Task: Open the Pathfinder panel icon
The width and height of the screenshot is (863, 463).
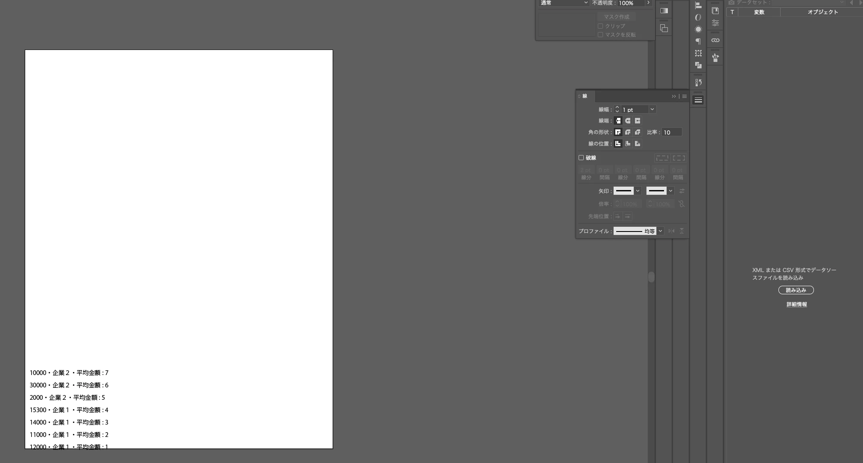Action: pos(698,65)
